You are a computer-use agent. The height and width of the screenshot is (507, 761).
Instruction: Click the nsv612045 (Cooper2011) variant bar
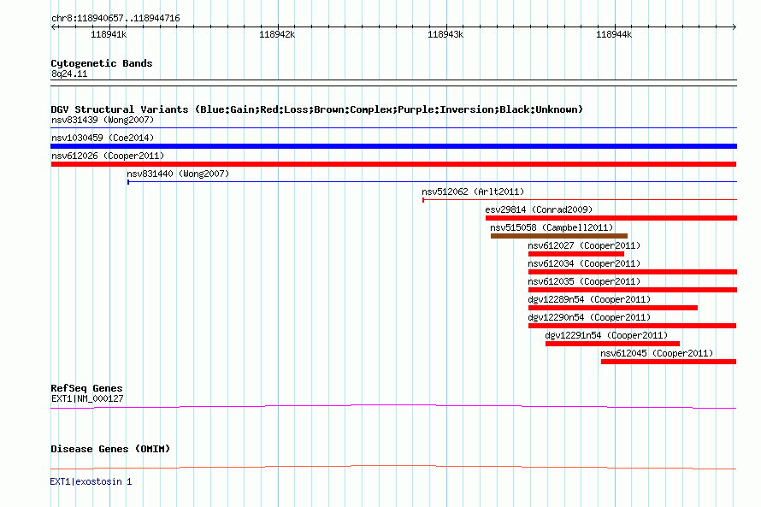(668, 362)
